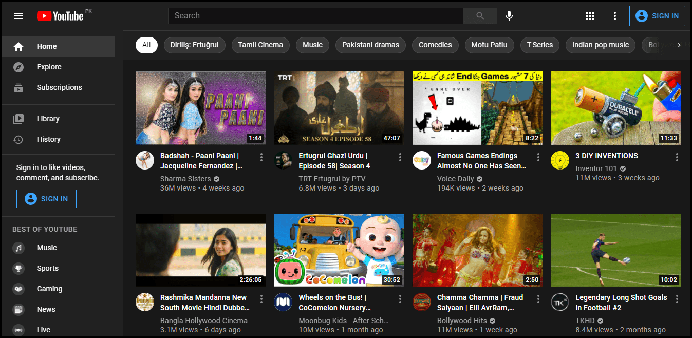This screenshot has height=338, width=692.
Task: Open Library from the sidebar
Action: [x=48, y=119]
